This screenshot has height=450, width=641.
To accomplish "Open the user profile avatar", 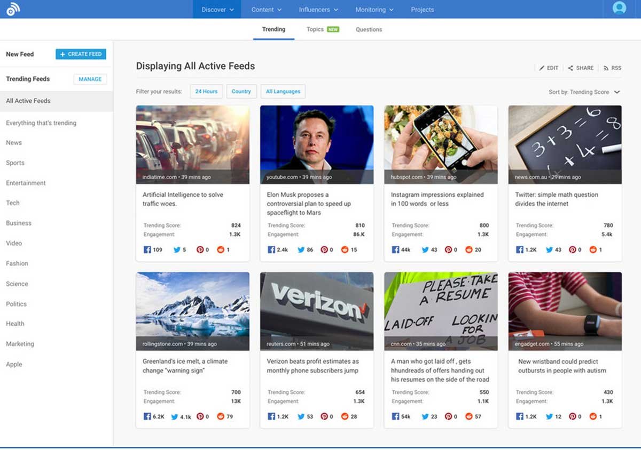I will point(619,8).
